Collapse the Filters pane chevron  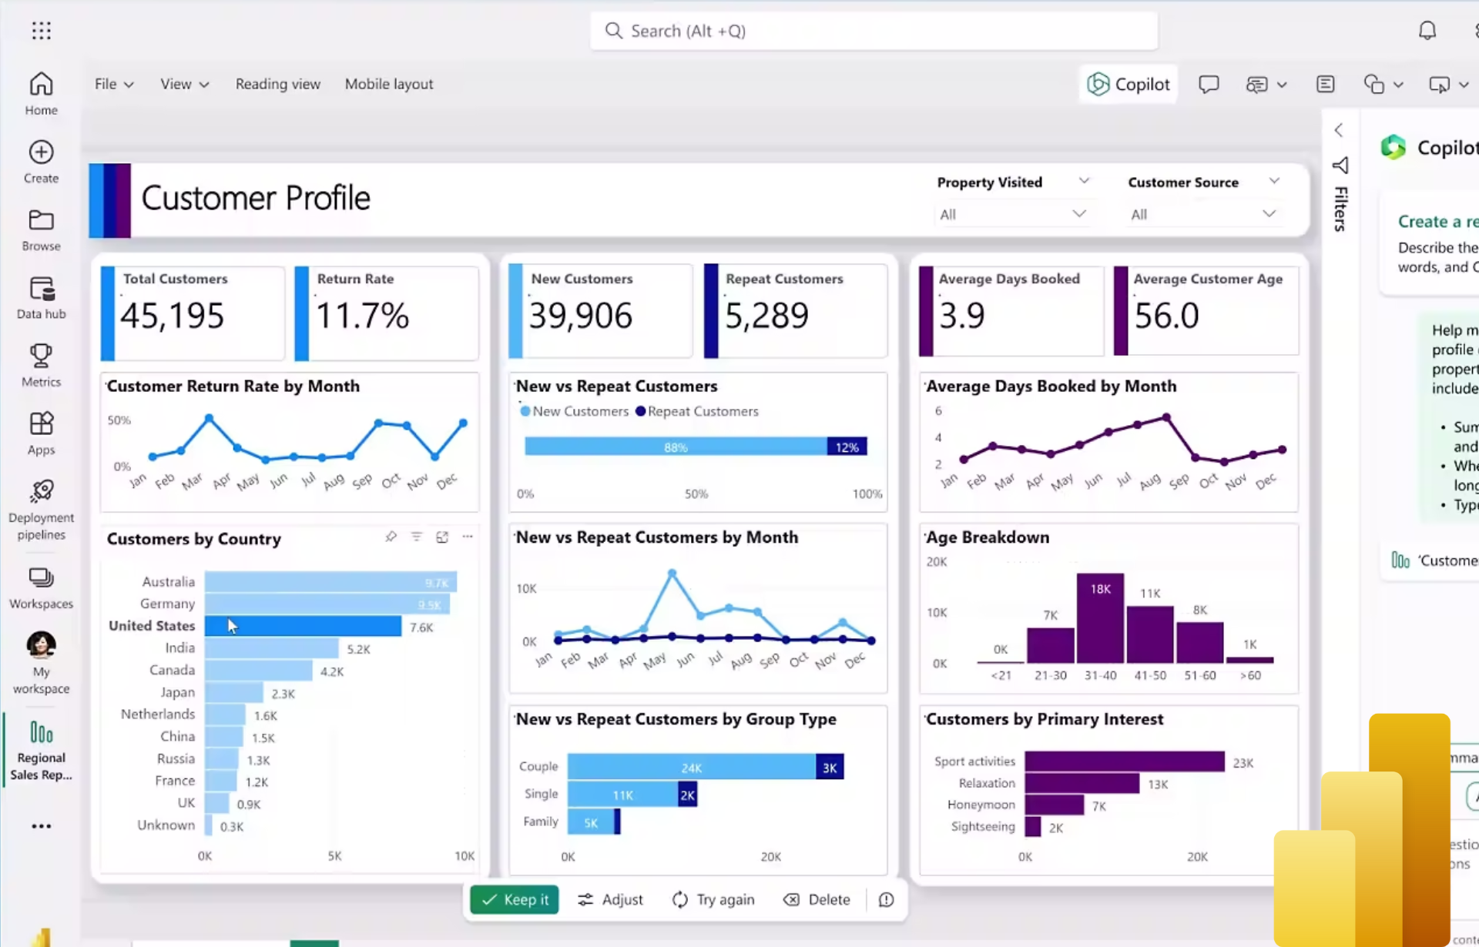pos(1339,130)
